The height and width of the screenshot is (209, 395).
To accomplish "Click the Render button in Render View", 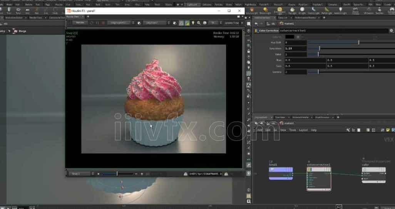I will click(x=80, y=23).
